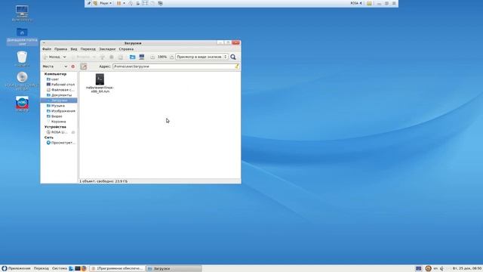Click the VM pause button
The height and width of the screenshot is (272, 483).
pos(118,3)
